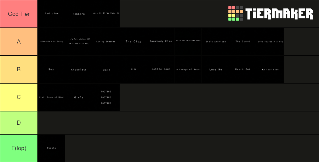Select the Frail State of Mind tile
The height and width of the screenshot is (162, 319).
(52, 97)
